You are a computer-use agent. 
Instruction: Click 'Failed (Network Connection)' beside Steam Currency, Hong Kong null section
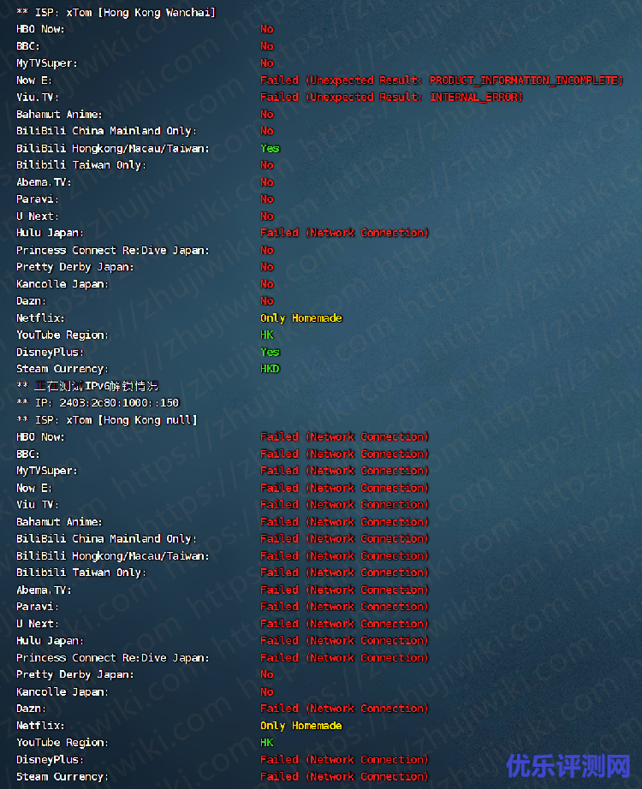[344, 776]
